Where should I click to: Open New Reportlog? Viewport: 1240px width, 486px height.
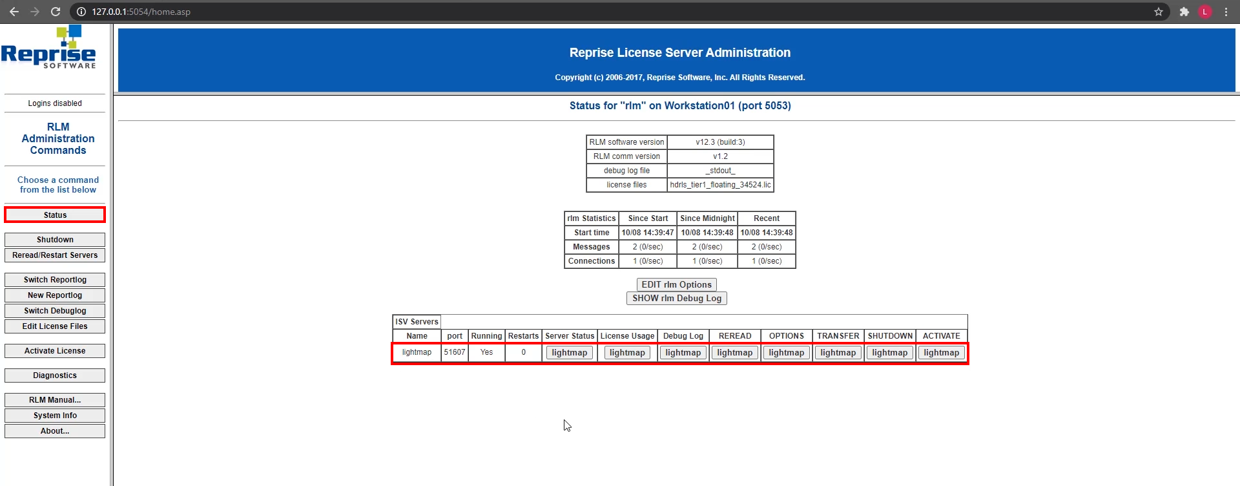55,295
